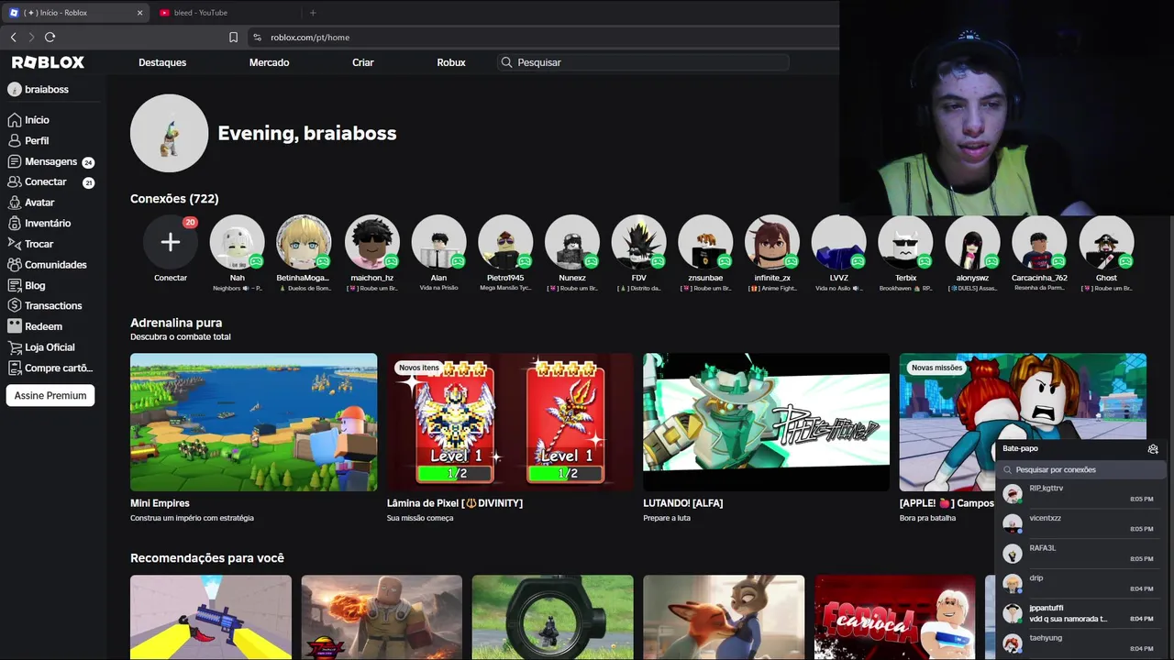Screen dimensions: 1174x660
Task: Open chat settings icon in Bate-papo
Action: tap(1153, 449)
